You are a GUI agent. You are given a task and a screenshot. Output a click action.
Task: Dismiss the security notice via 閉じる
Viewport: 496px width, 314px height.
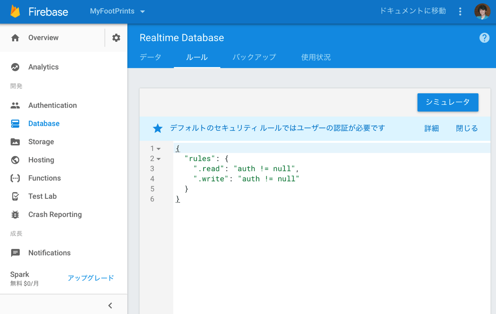point(466,128)
